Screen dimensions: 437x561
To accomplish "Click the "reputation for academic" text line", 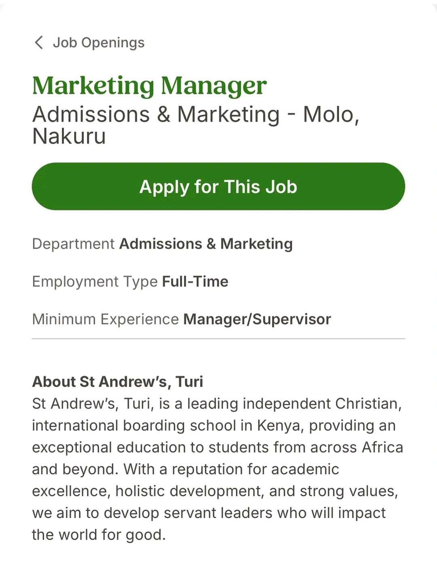I will pos(185,469).
